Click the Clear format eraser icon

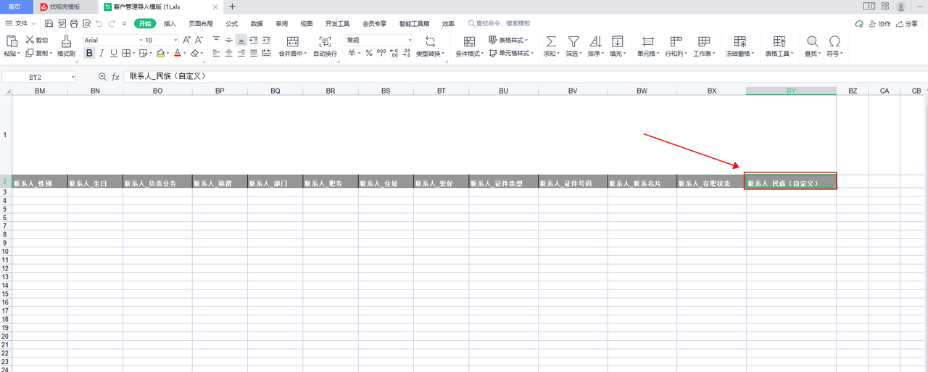point(194,53)
